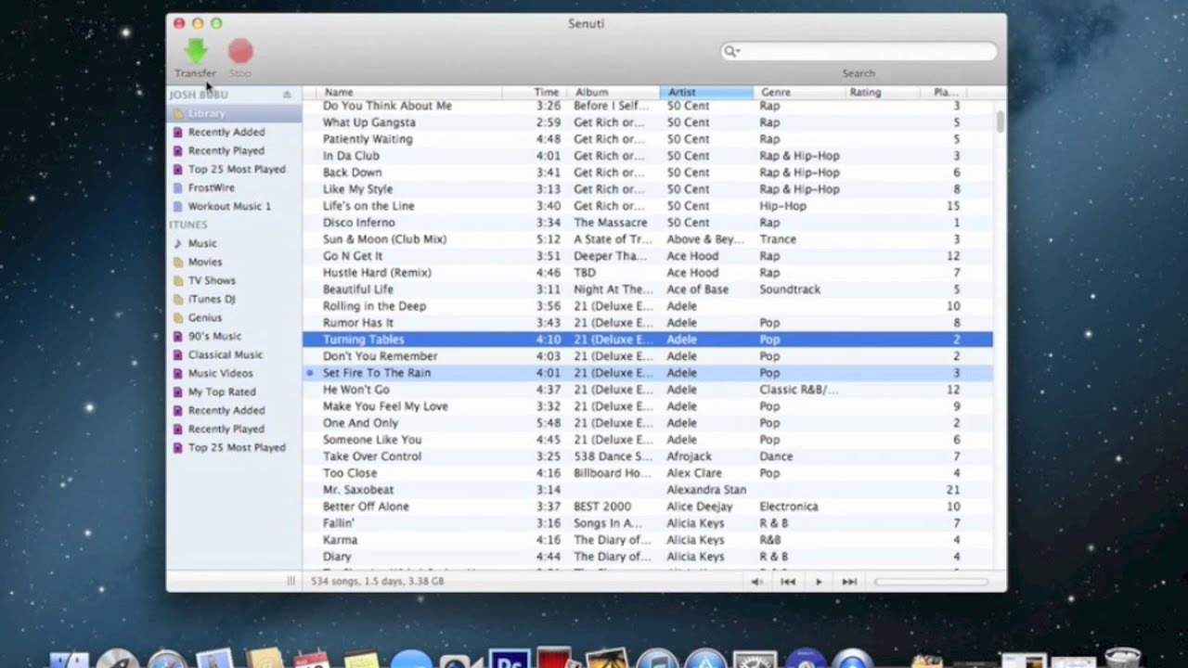Open Safari compass icon in Dock
Image resolution: width=1188 pixels, height=668 pixels.
[x=168, y=660]
